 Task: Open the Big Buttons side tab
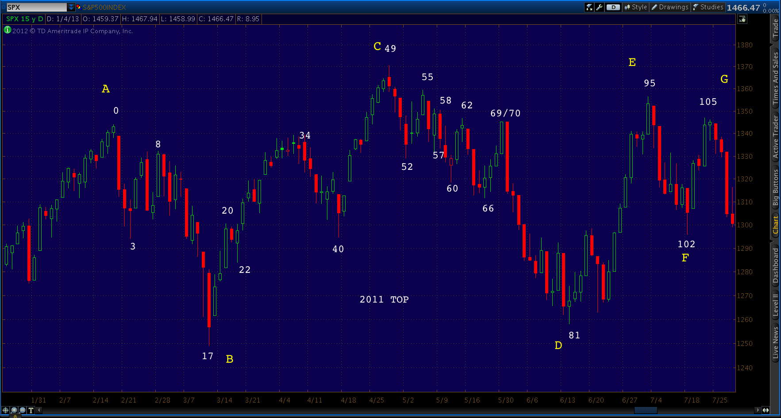point(775,188)
